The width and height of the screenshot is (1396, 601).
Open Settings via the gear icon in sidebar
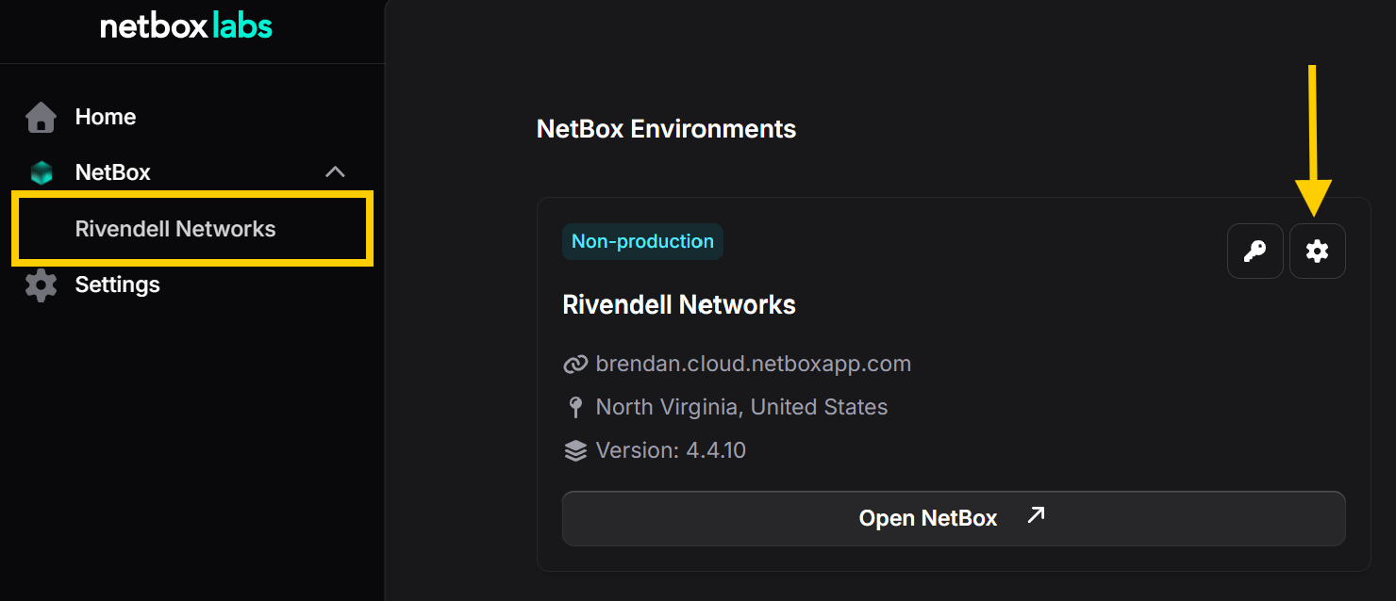click(x=40, y=284)
